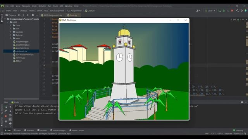Viewport: 248px width, 139px height.
Task: Open Search Everywhere magnifier
Action: point(238,10)
